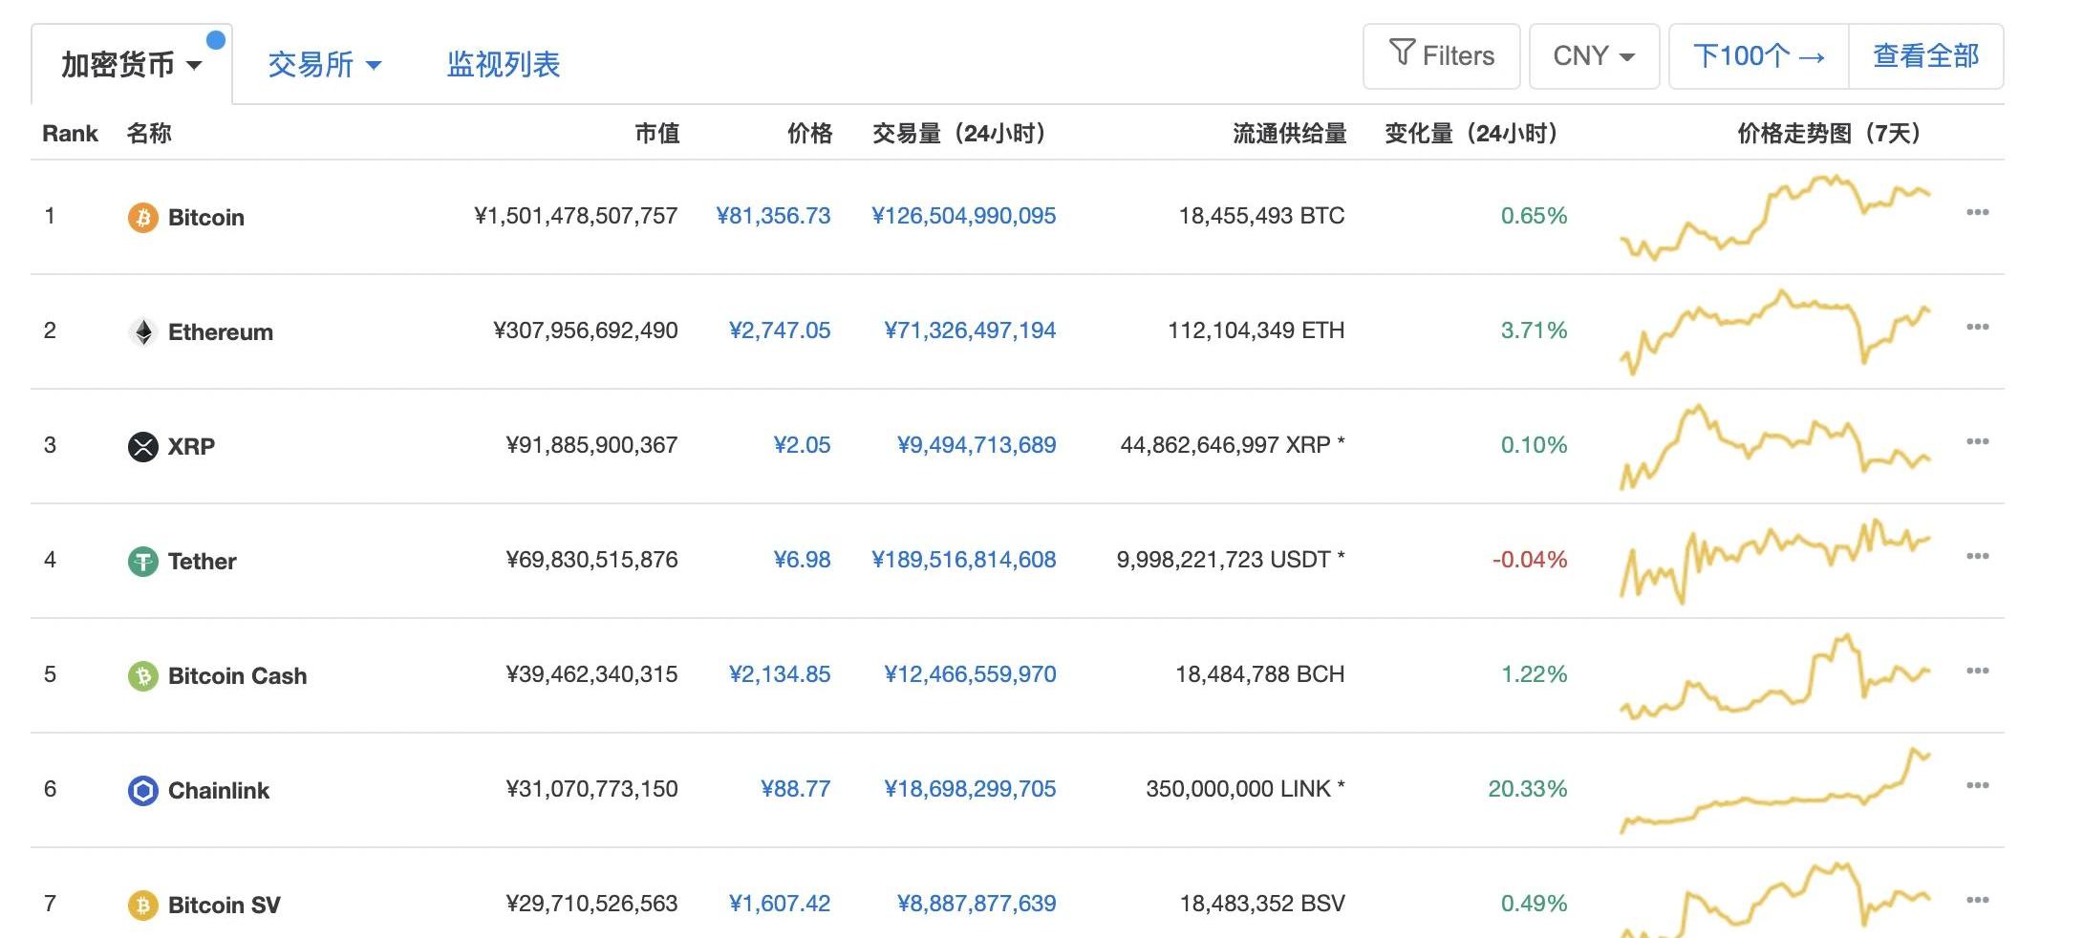Open the three-dots menu for Chainlink row
2083x938 pixels.
coord(1977,786)
